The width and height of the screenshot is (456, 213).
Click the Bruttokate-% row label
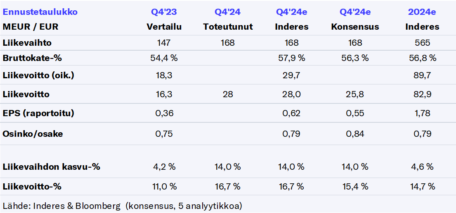pos(32,58)
